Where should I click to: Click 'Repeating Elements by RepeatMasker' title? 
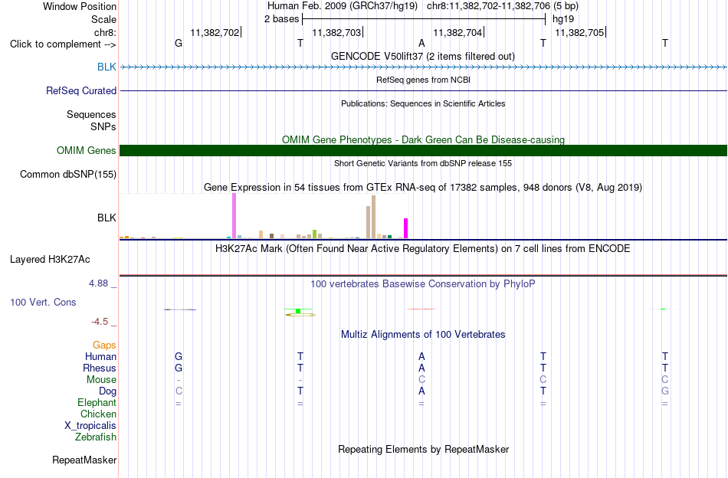(423, 449)
